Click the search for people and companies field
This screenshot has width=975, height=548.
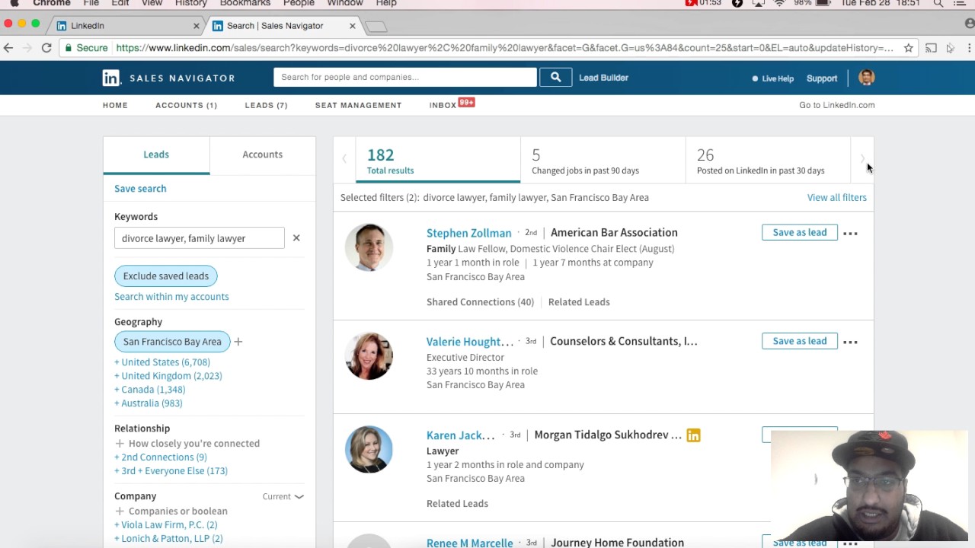click(405, 77)
